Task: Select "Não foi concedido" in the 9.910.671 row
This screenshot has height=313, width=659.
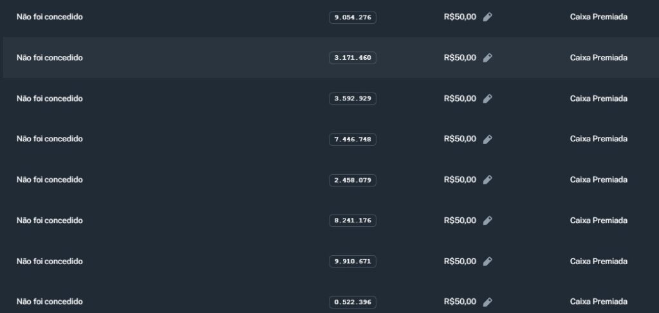Action: [x=50, y=261]
